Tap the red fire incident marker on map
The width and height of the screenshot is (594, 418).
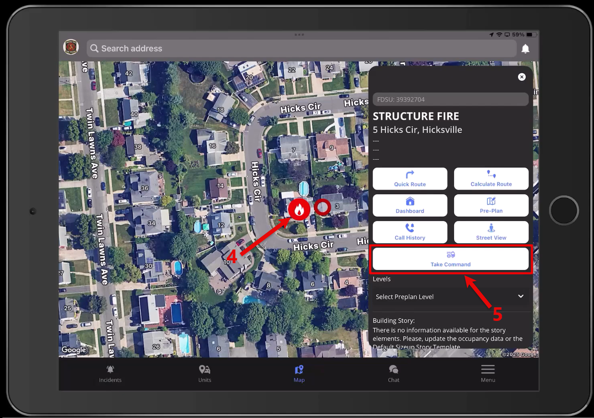pos(299,209)
